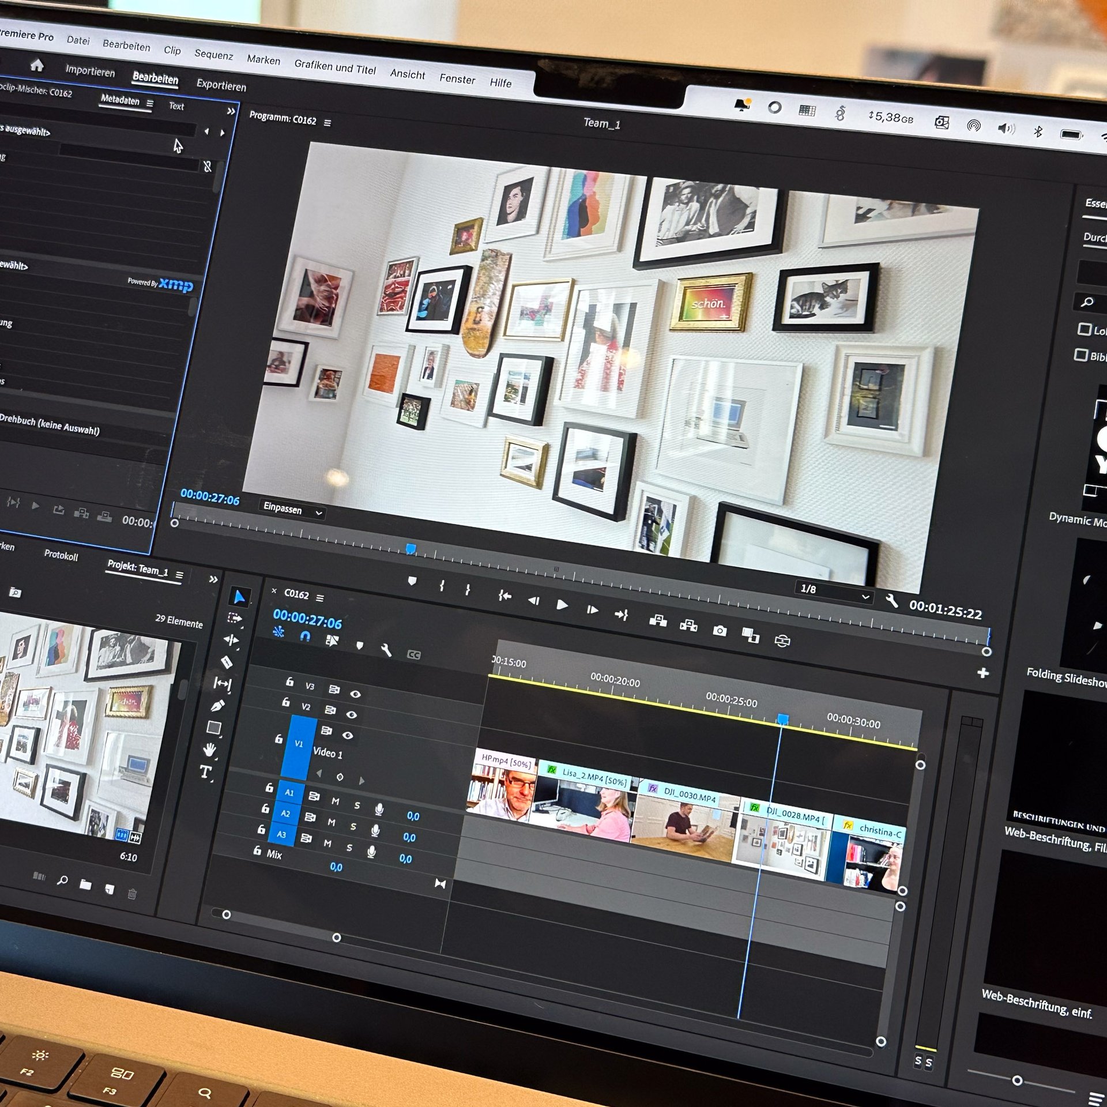Open Projekt: Team_1 panel menu
The width and height of the screenshot is (1107, 1107).
click(x=179, y=575)
